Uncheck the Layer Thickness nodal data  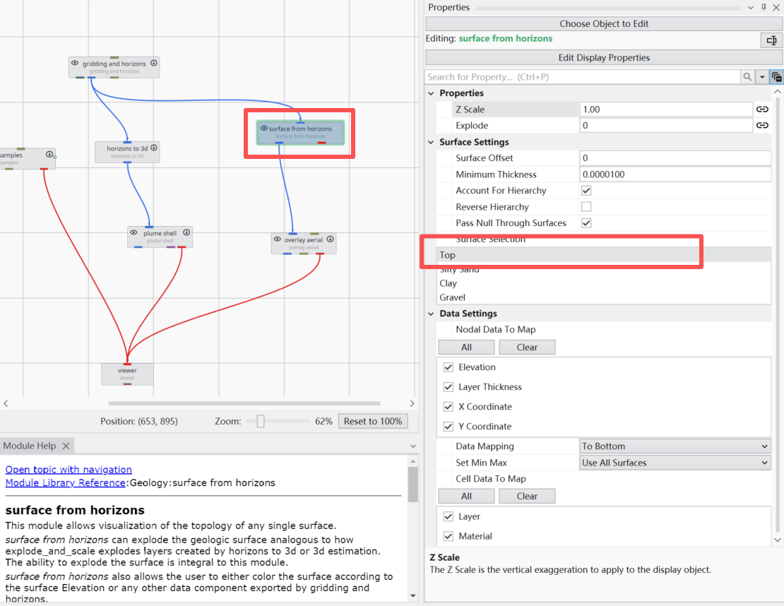point(448,387)
